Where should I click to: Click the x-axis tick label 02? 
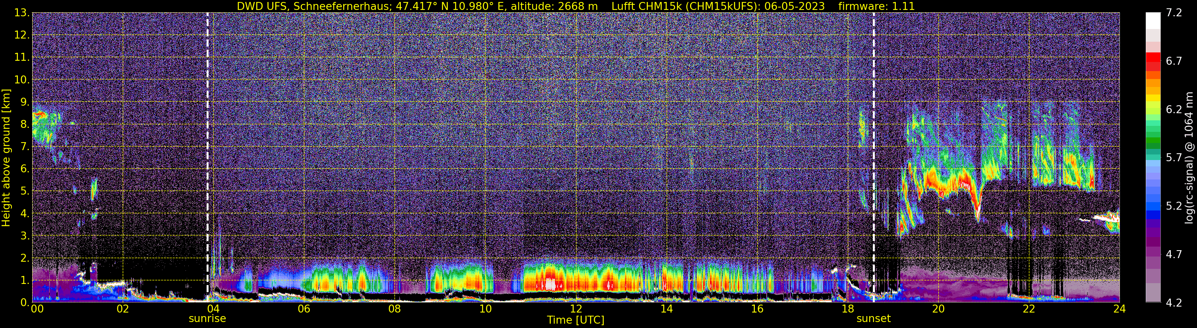click(x=123, y=309)
